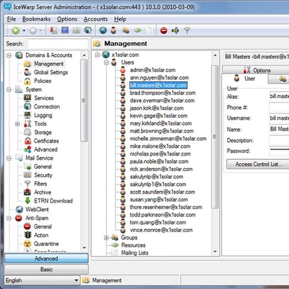Open the Bookmarks menu
The image size is (289, 289).
click(x=36, y=19)
